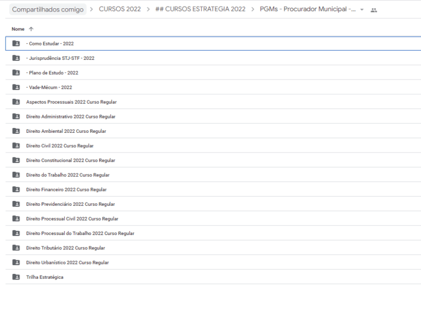The height and width of the screenshot is (325, 421).
Task: Toggle the sort direction arrow next to Nome
Action: tap(31, 29)
